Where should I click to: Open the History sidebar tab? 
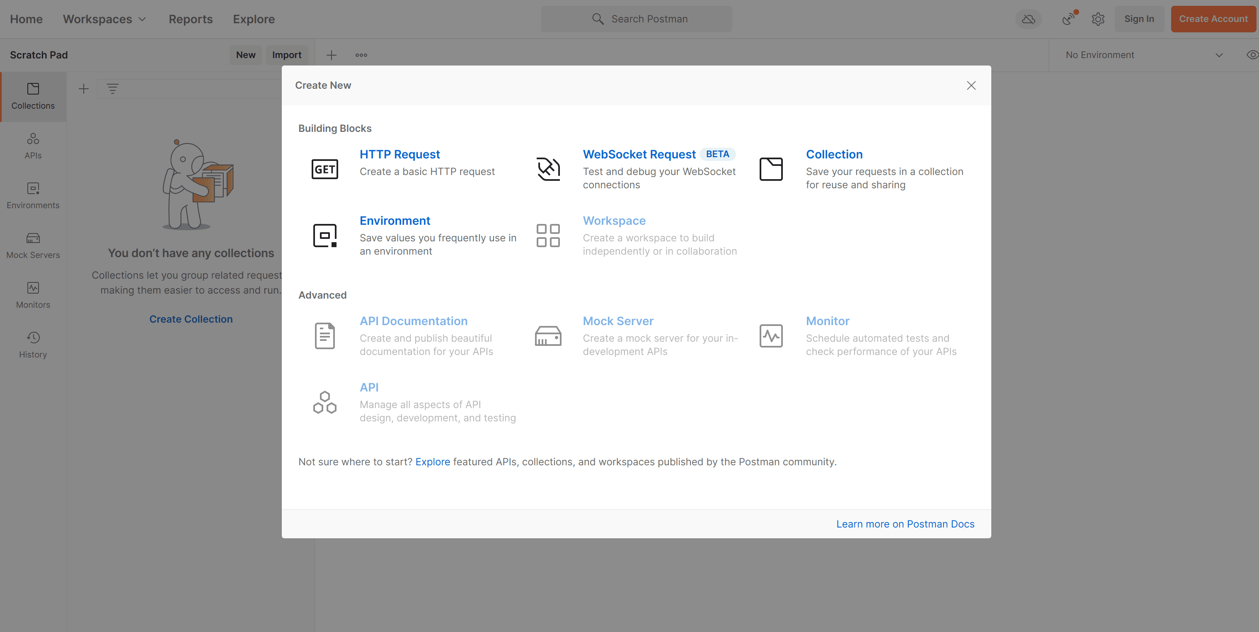33,344
